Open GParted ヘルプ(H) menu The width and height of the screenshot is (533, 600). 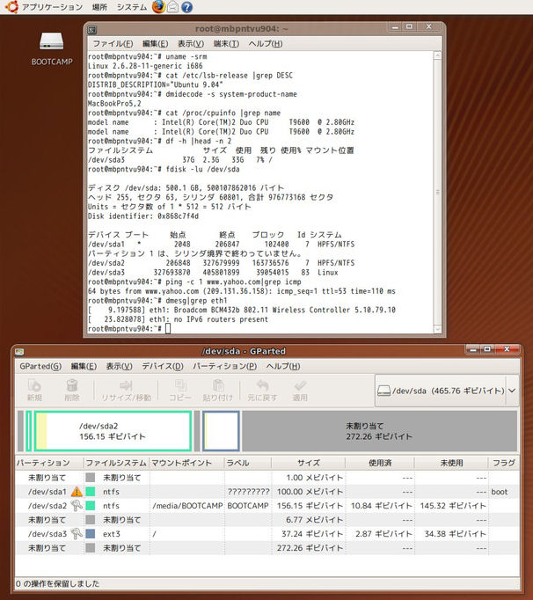[282, 366]
